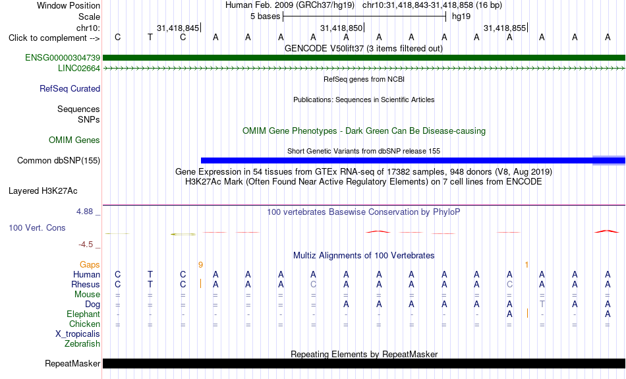Click Short Genetic Variants from dbSNP title

coord(364,151)
